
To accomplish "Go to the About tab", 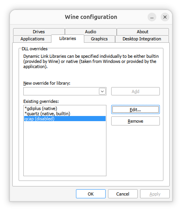I will tap(142, 32).
